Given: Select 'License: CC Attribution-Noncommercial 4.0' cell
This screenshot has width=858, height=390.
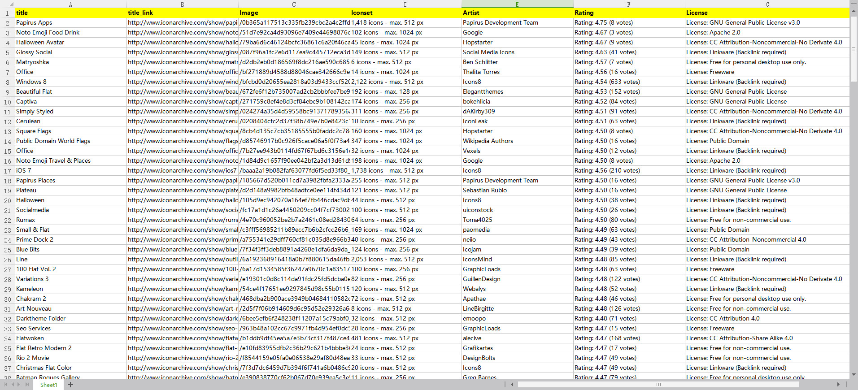Looking at the screenshot, I should pos(767,240).
